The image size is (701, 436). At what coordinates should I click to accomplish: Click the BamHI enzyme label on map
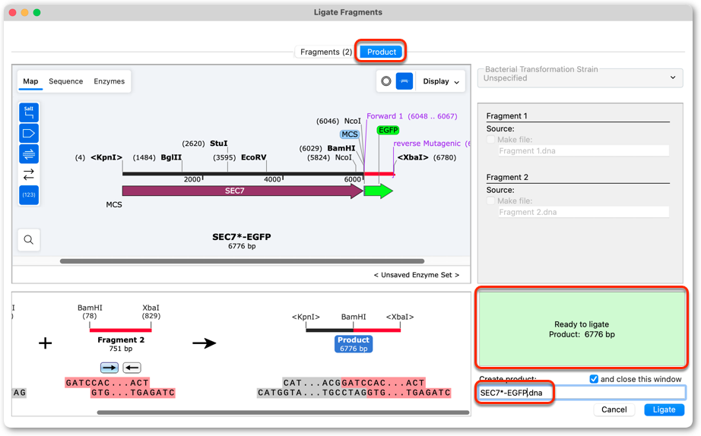(x=341, y=148)
